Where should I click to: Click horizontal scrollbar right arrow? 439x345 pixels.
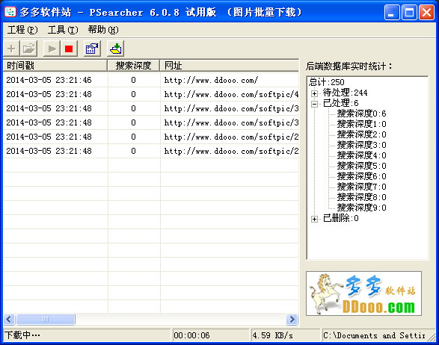pos(292,319)
